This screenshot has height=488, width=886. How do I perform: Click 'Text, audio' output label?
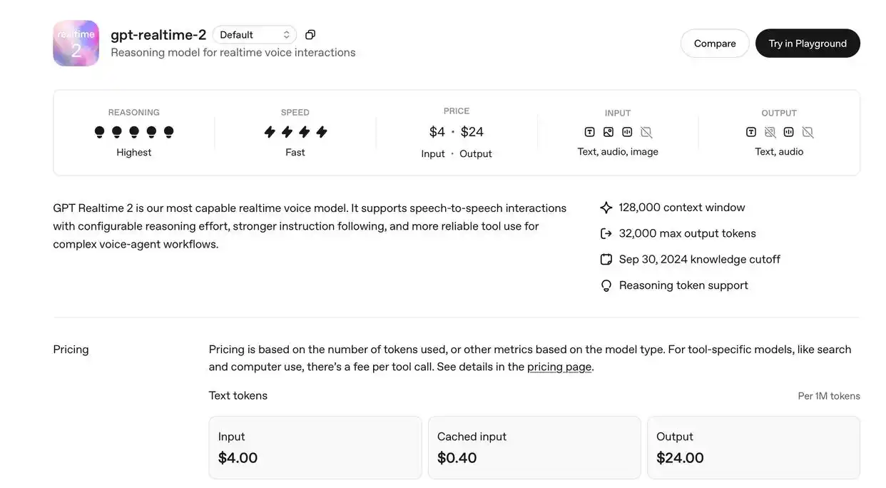[x=779, y=152]
